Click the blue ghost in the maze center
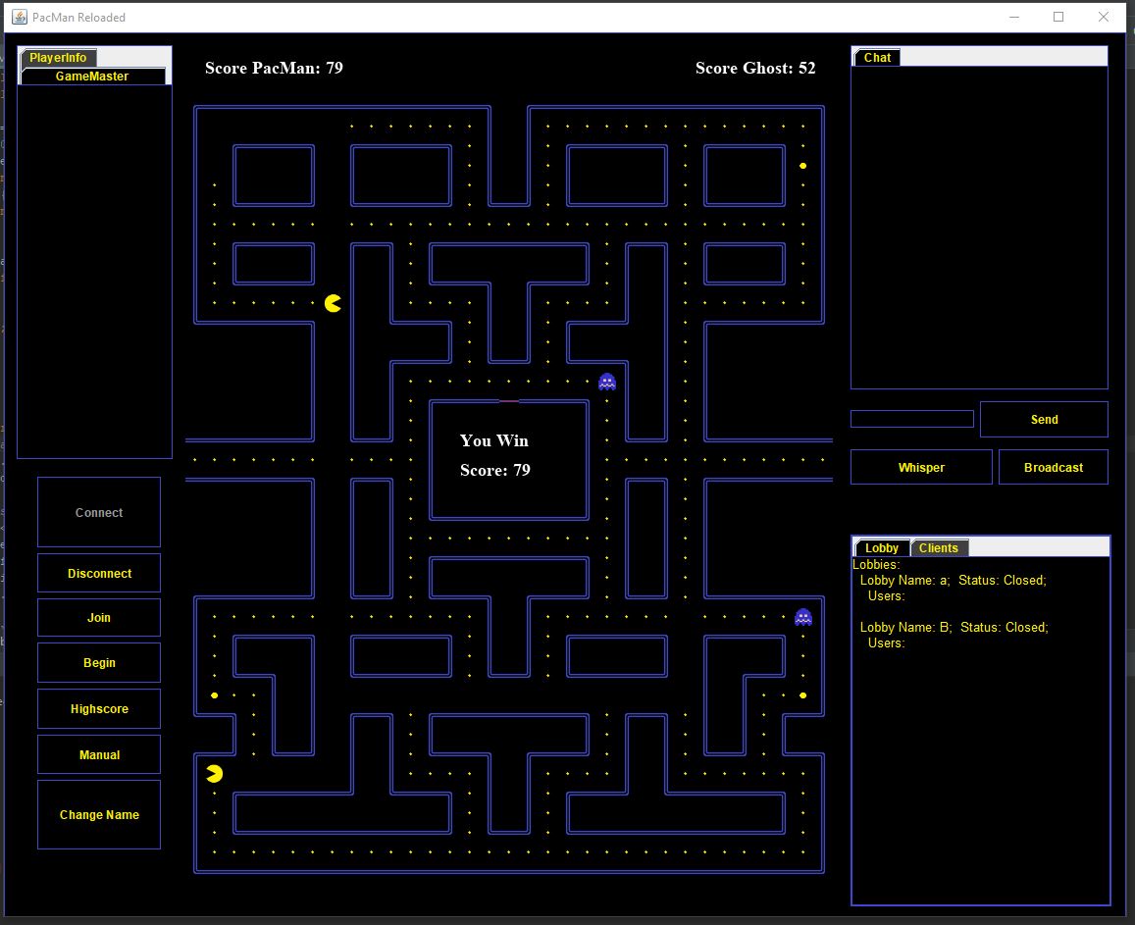Screen dimensions: 1135x925 607,381
